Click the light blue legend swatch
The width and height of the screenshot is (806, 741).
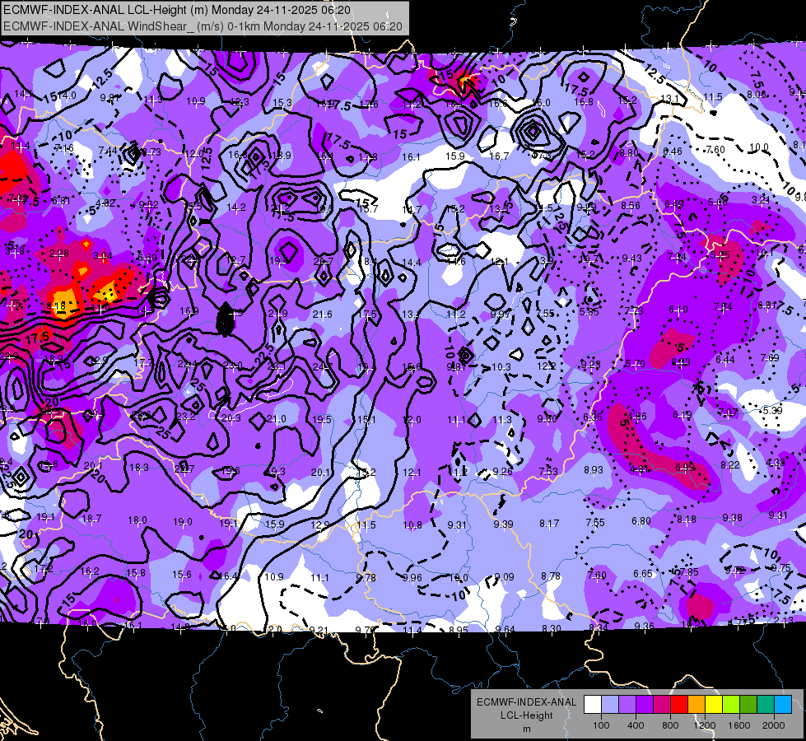tap(610, 705)
